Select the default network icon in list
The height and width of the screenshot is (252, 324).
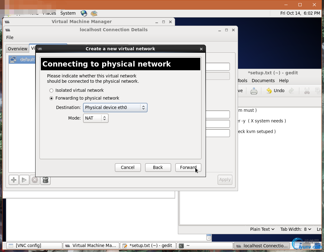(13, 59)
